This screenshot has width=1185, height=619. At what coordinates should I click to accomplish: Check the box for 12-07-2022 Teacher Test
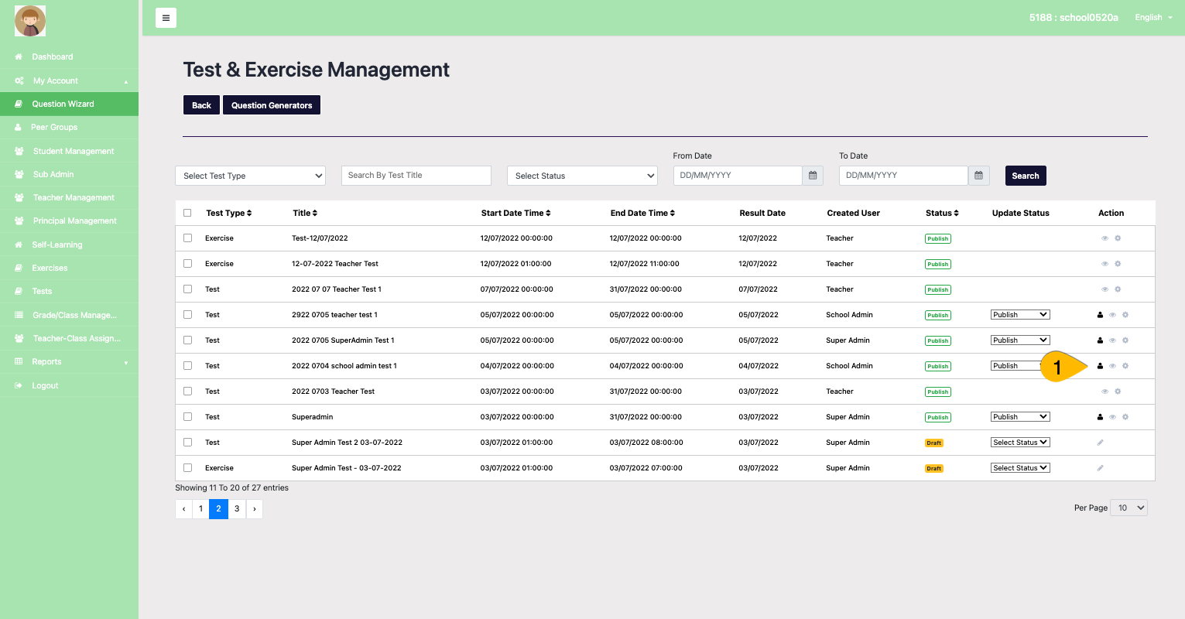point(187,264)
